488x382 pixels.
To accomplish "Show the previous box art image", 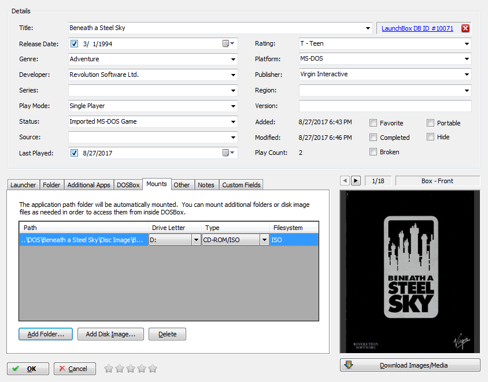I will click(x=345, y=181).
